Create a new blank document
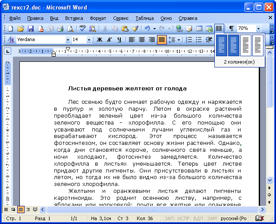This screenshot has height=224, width=276. click(10, 29)
